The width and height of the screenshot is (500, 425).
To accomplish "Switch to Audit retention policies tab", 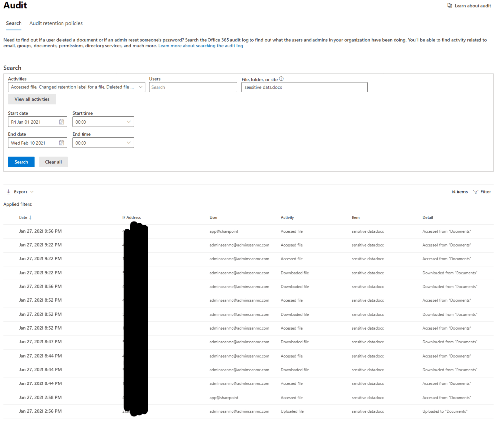I will (56, 23).
